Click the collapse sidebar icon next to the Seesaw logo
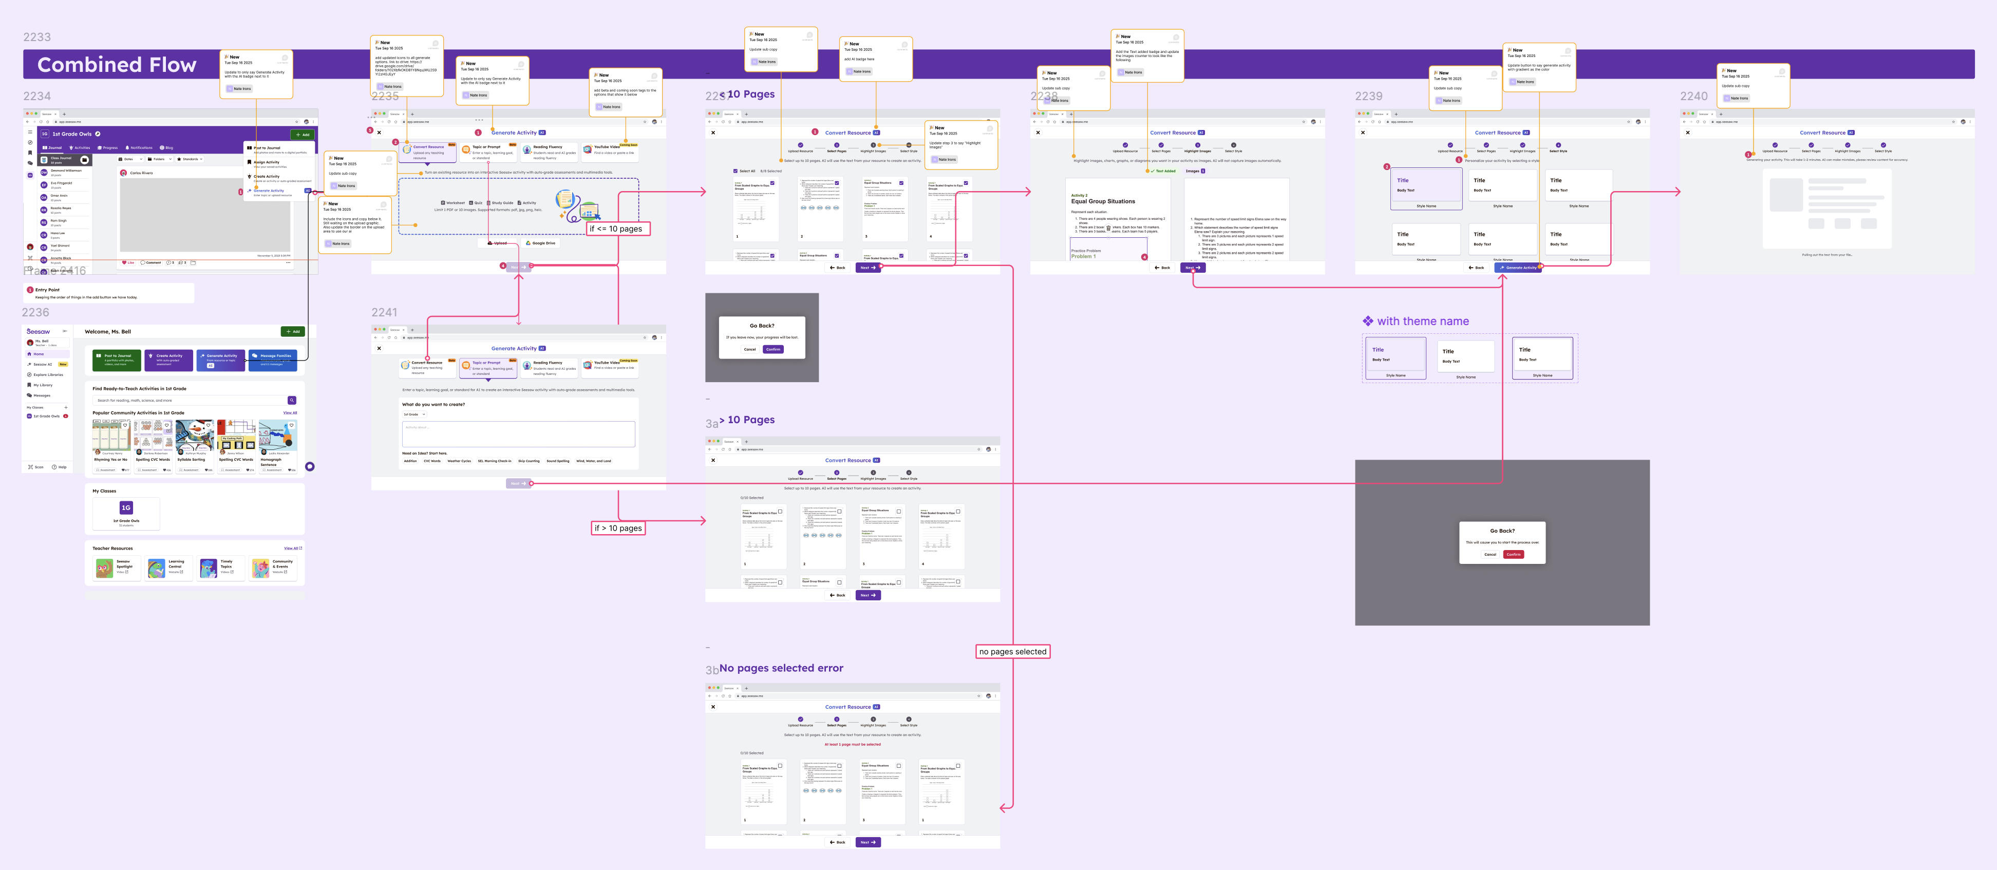 click(64, 331)
